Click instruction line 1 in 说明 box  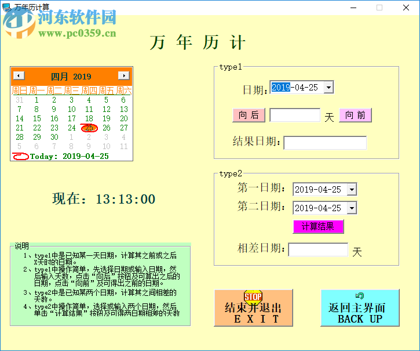pyautogui.click(x=100, y=258)
